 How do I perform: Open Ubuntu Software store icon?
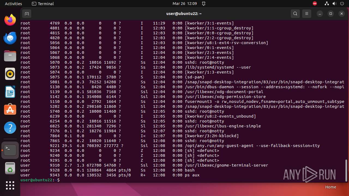[x=10, y=110]
